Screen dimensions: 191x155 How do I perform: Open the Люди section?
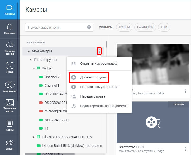point(9,145)
